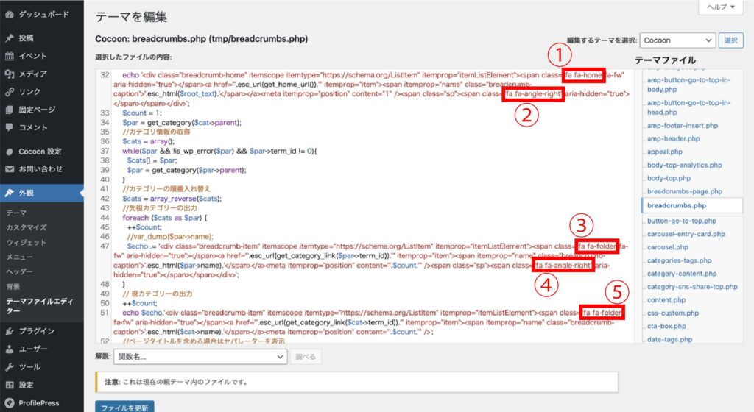Screen dimensions: 754x412
Task: Click the 調べる button
Action: click(x=306, y=357)
